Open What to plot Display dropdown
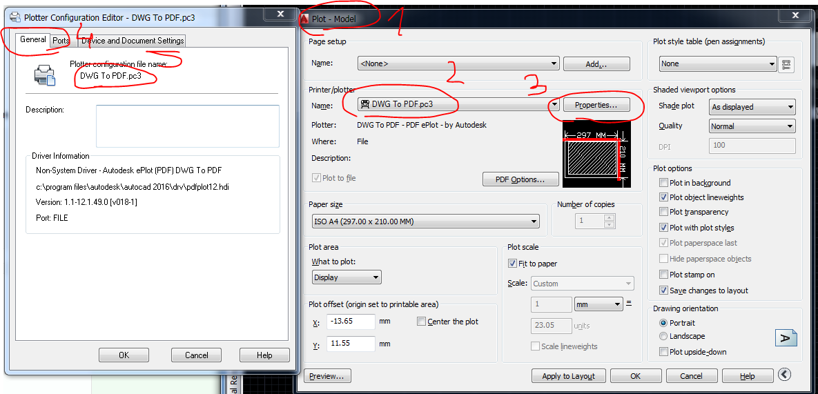The width and height of the screenshot is (818, 394). [x=347, y=278]
